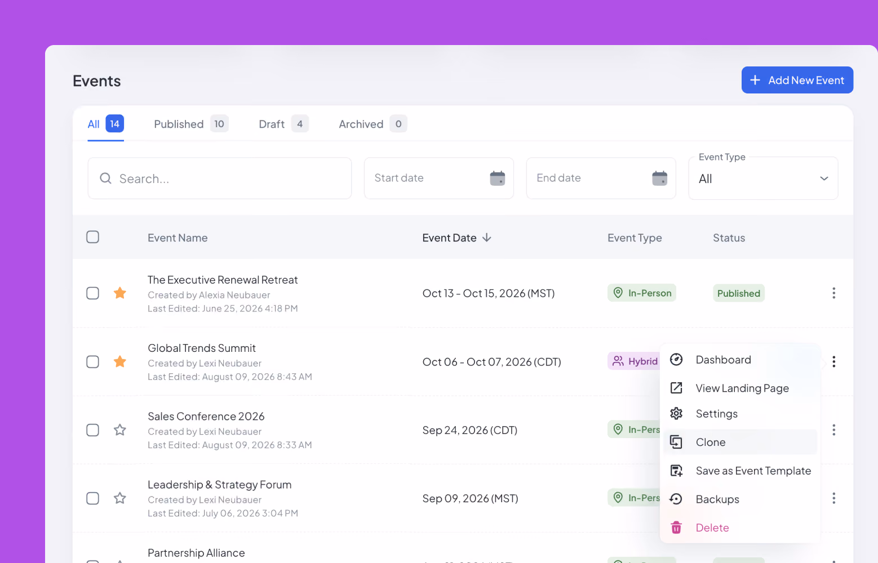Screen dimensions: 878x563
Task: Click the Save as Template icon
Action: click(x=676, y=471)
